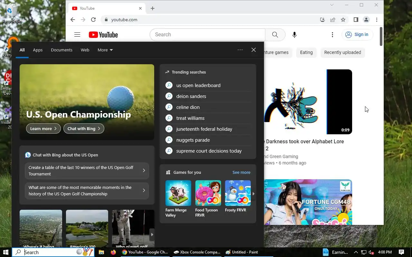Open Frosty FRVR game
This screenshot has width=412, height=257.
point(238,196)
